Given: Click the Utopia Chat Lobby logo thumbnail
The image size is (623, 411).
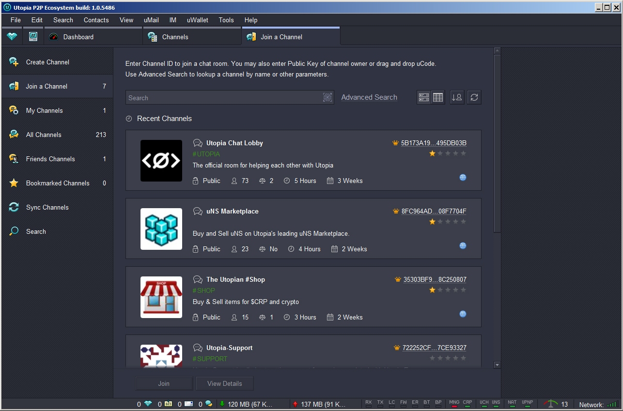Looking at the screenshot, I should (x=161, y=161).
